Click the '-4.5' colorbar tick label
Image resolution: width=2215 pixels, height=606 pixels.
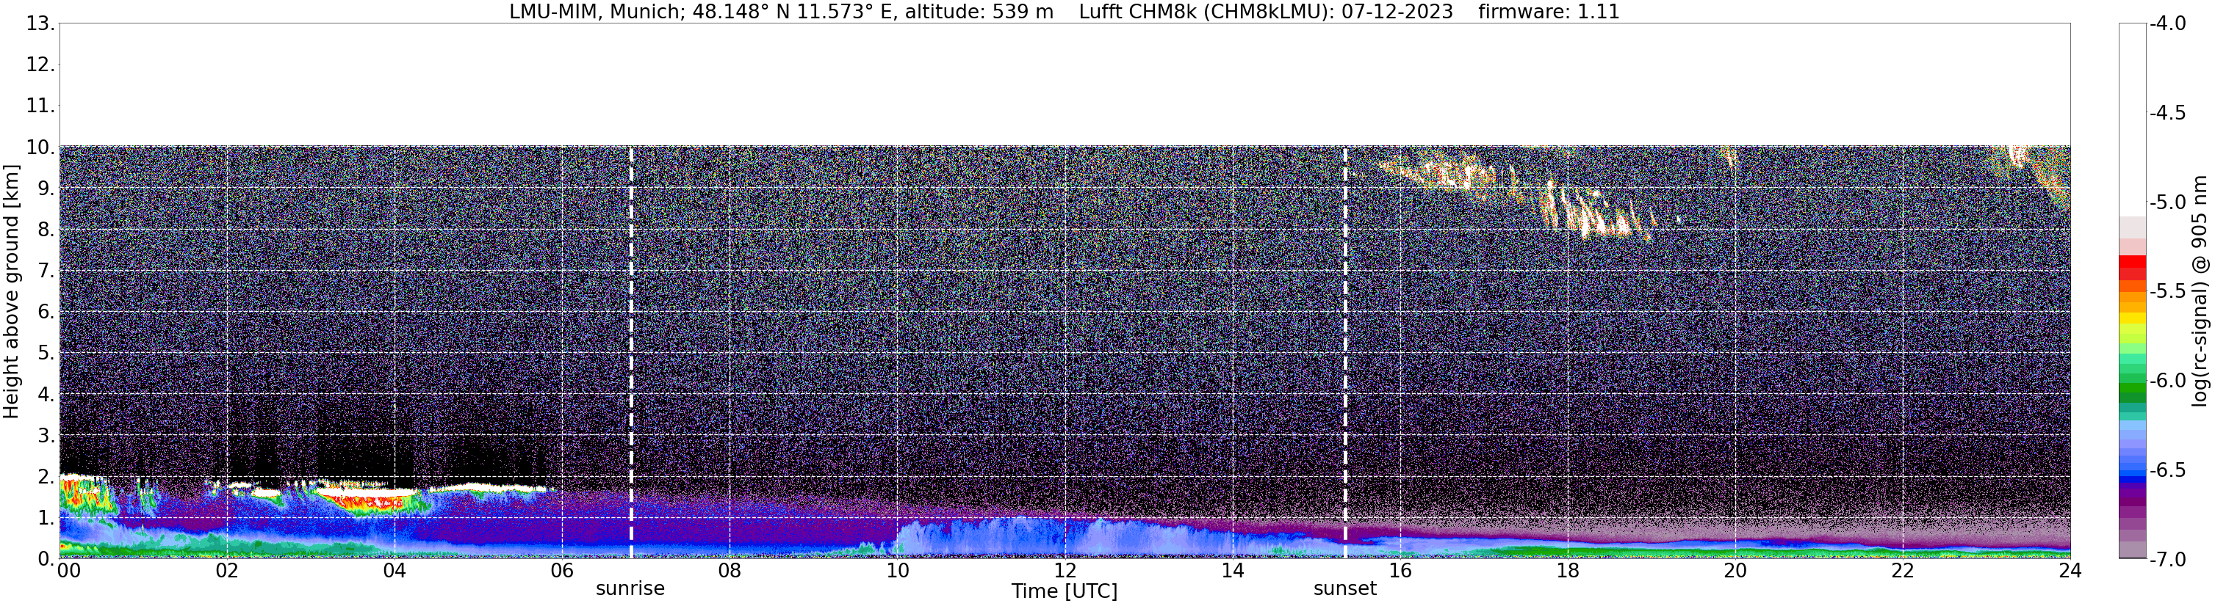2168,112
